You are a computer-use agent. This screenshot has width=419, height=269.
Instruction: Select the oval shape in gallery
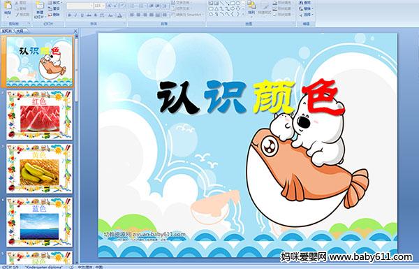pos(239,3)
